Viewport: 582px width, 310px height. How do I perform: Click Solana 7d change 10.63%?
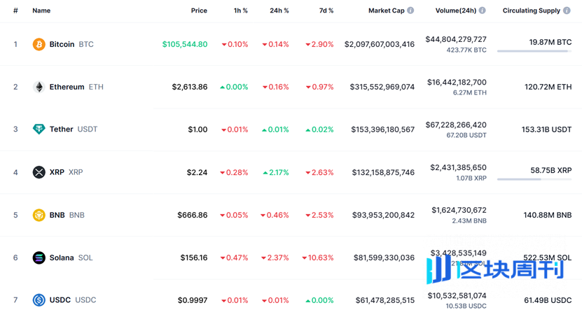pos(318,258)
